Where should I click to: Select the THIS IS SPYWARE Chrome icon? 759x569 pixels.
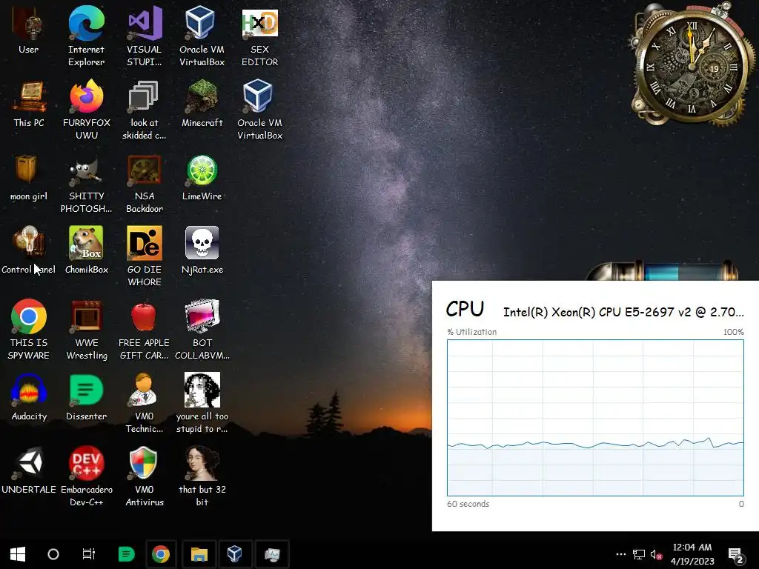coord(29,330)
